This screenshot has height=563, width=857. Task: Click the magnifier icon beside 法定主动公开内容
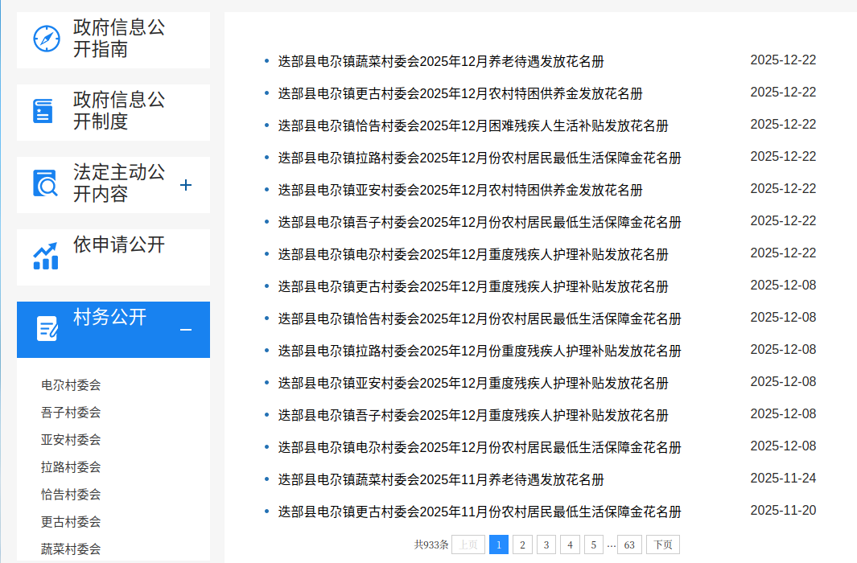tap(46, 184)
